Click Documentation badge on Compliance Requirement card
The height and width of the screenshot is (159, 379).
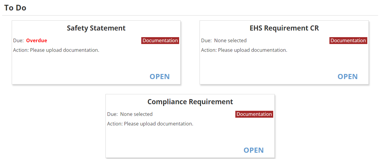pos(254,114)
